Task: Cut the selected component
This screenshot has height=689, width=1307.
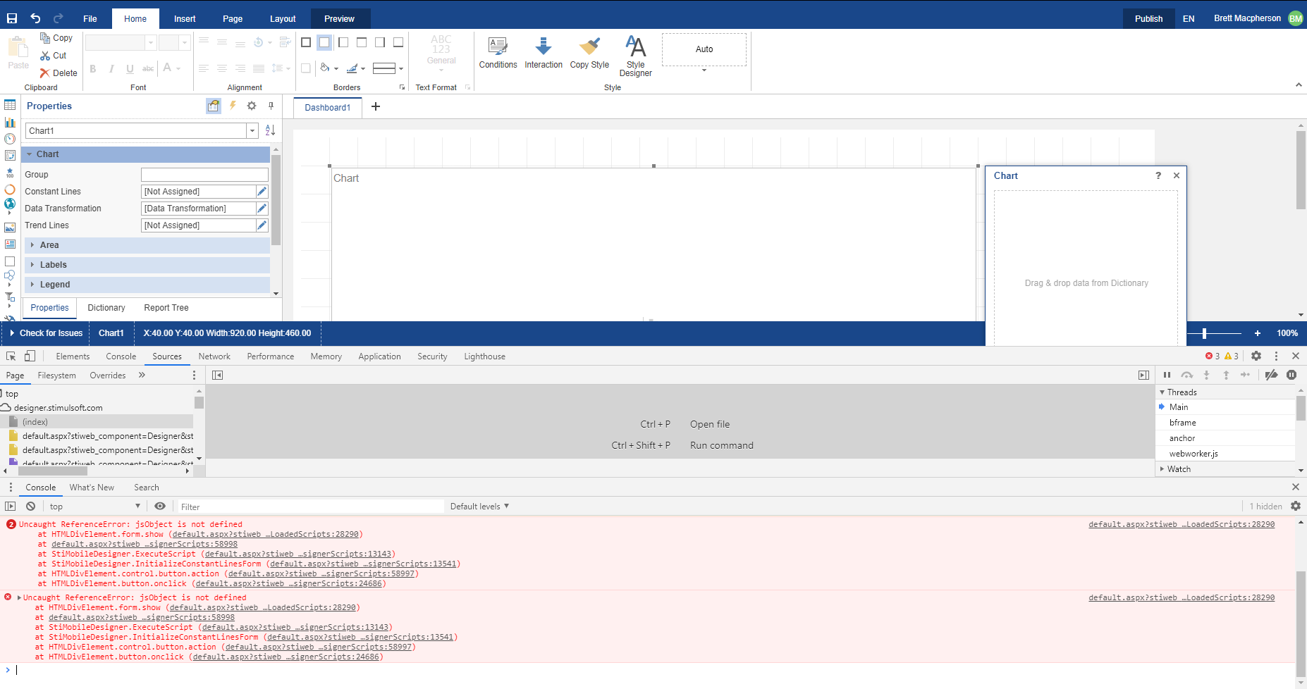Action: [54, 56]
